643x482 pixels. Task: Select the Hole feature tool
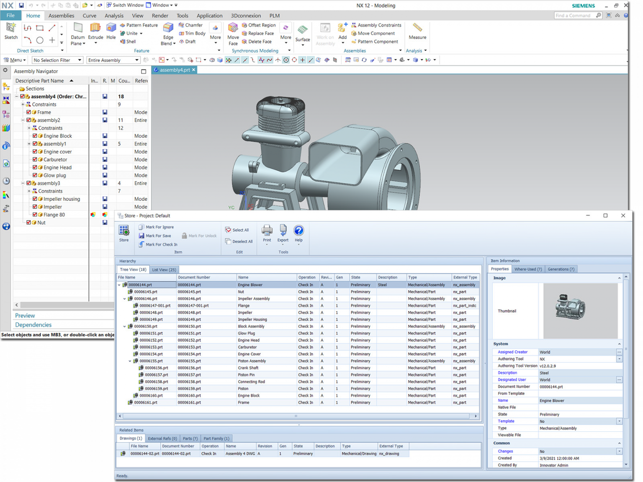point(111,31)
